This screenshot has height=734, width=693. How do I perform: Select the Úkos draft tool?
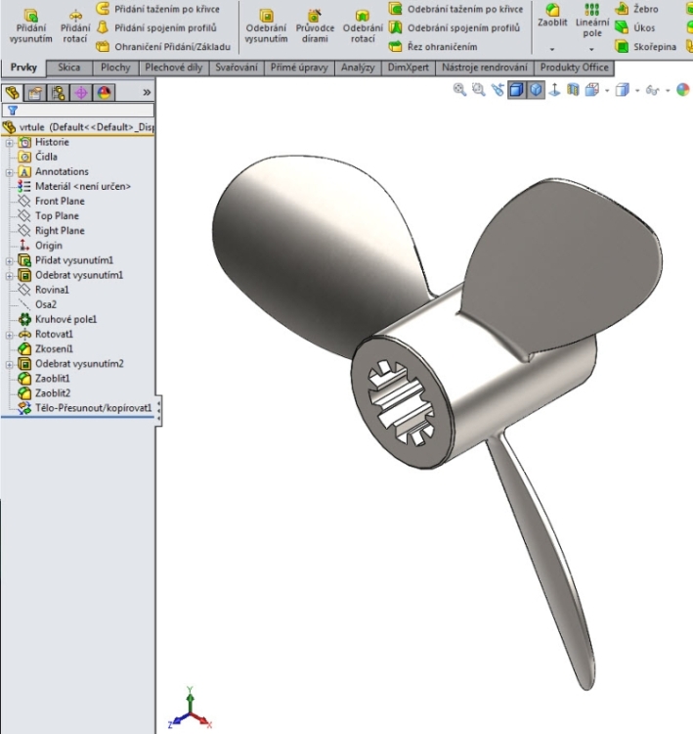(x=635, y=28)
